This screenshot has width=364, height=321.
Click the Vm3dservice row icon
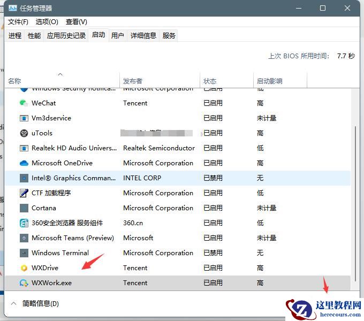click(24, 118)
